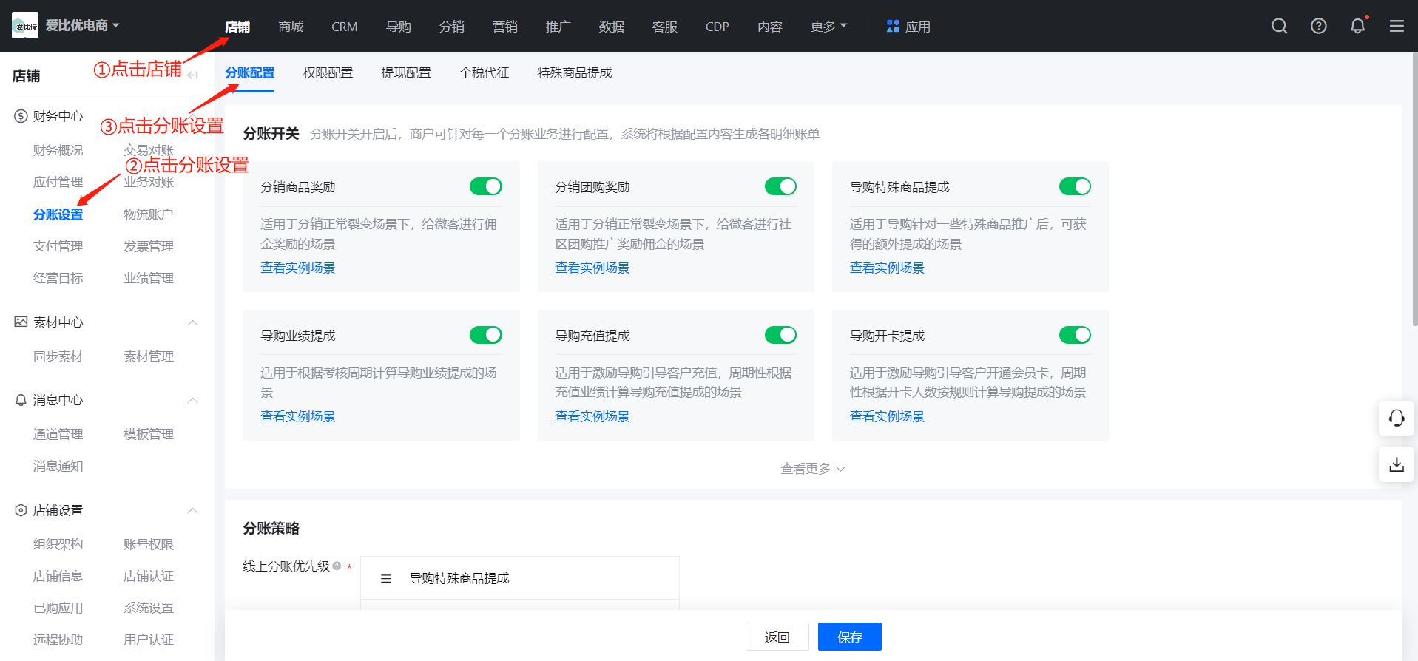
Task: Open the CRM top navigation item
Action: (345, 27)
